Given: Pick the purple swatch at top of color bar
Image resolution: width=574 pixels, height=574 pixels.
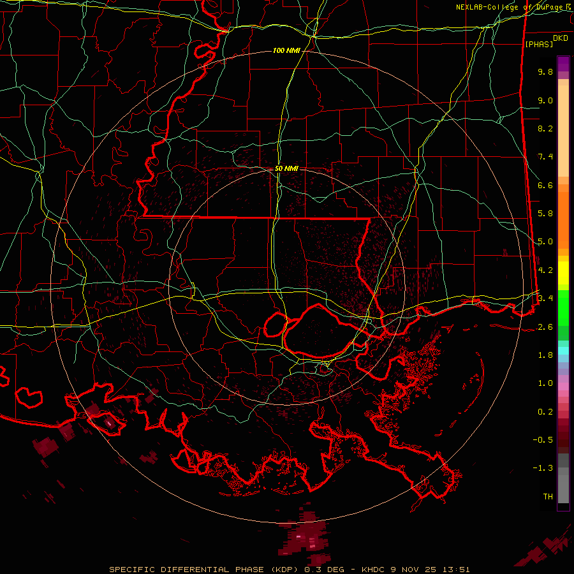Looking at the screenshot, I should pos(563,64).
